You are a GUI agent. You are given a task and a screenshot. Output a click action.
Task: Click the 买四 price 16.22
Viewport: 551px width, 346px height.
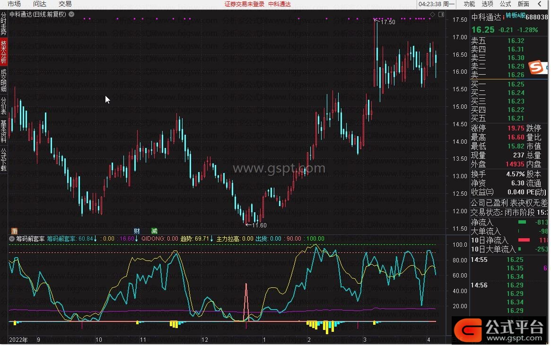tap(516, 110)
